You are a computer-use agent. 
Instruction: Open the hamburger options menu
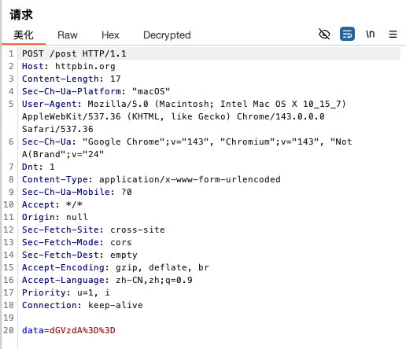393,35
